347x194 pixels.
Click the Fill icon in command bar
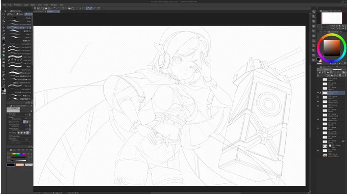[69, 8]
